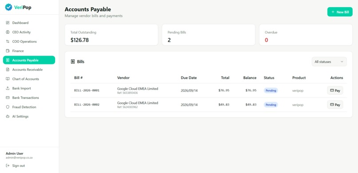The height and width of the screenshot is (173, 358).
Task: Click the Total column header
Action: tap(225, 78)
